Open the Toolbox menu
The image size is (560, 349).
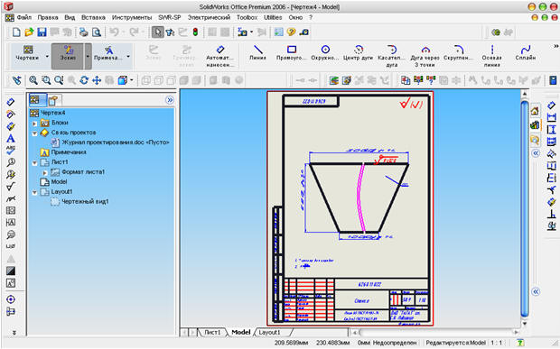247,17
